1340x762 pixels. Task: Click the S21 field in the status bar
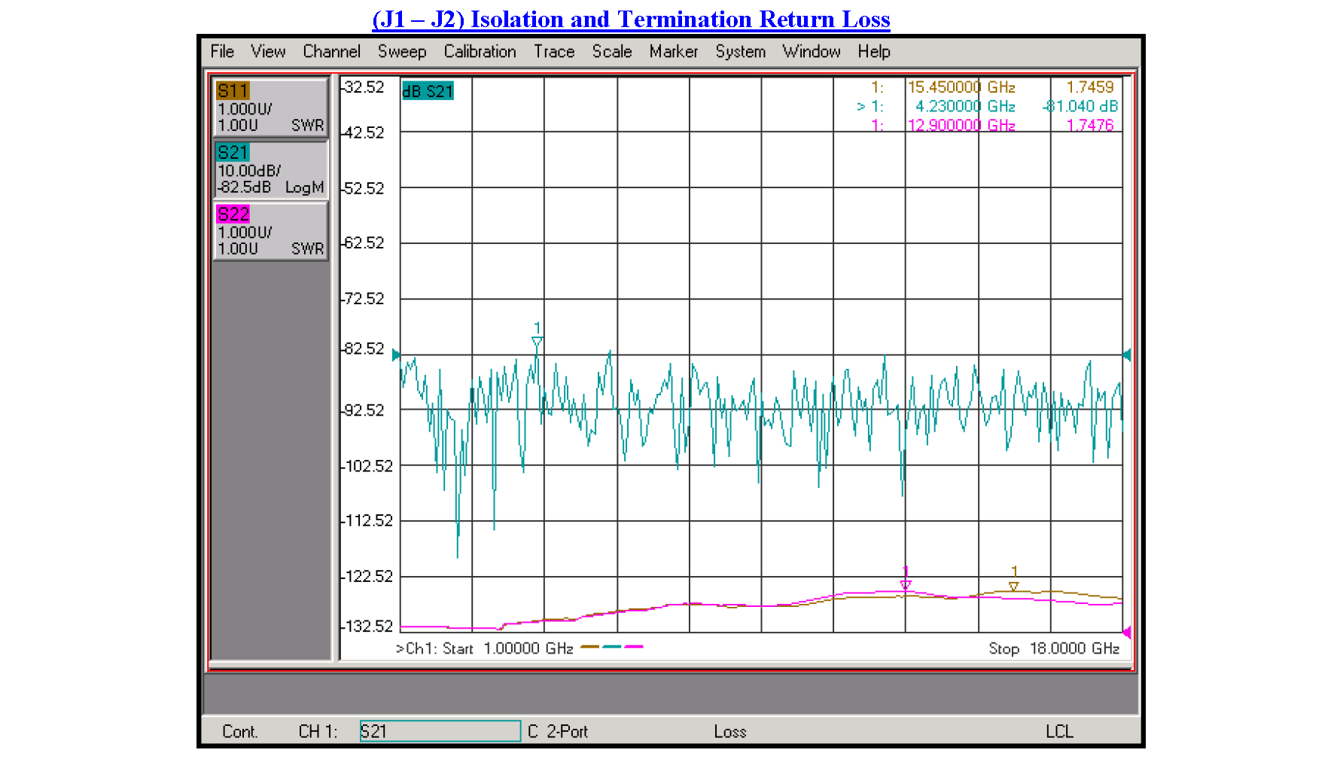pos(440,730)
